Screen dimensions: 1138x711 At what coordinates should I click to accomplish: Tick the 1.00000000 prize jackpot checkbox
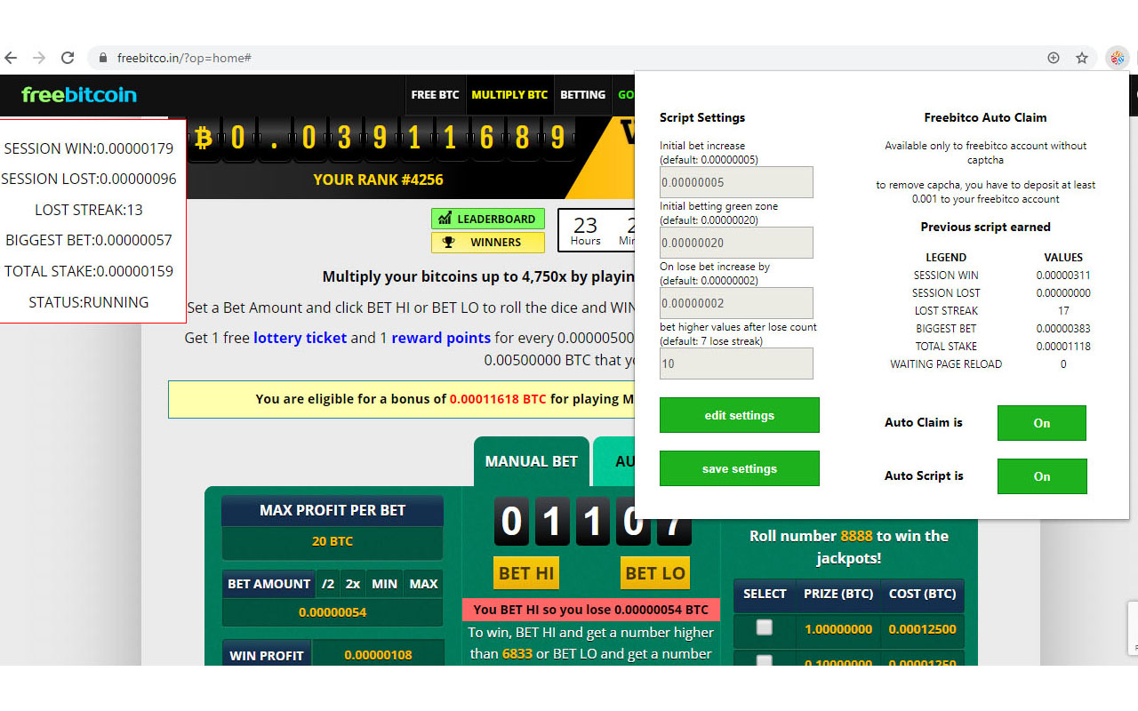(x=764, y=627)
